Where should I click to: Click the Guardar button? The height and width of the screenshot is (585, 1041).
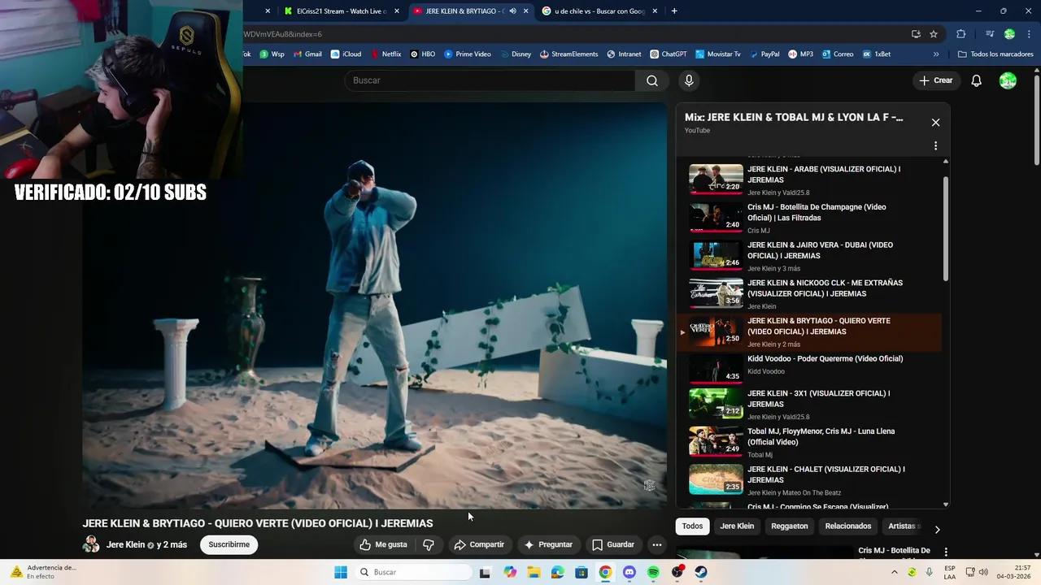(x=613, y=544)
